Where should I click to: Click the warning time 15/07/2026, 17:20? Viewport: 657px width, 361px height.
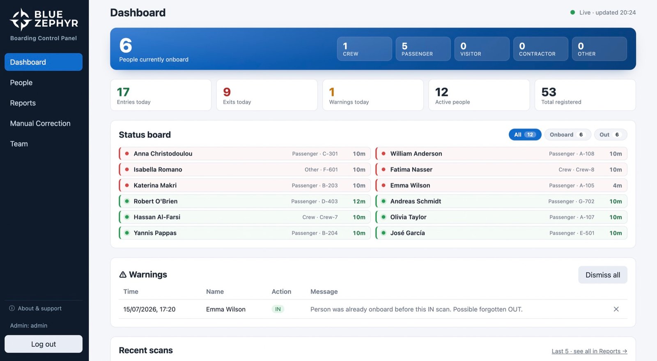click(149, 309)
